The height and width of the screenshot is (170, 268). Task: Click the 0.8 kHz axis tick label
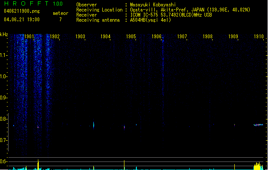click(3, 119)
